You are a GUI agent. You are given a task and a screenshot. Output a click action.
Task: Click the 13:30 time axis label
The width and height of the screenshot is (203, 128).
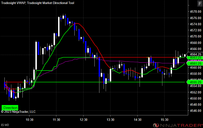click(x=110, y=119)
